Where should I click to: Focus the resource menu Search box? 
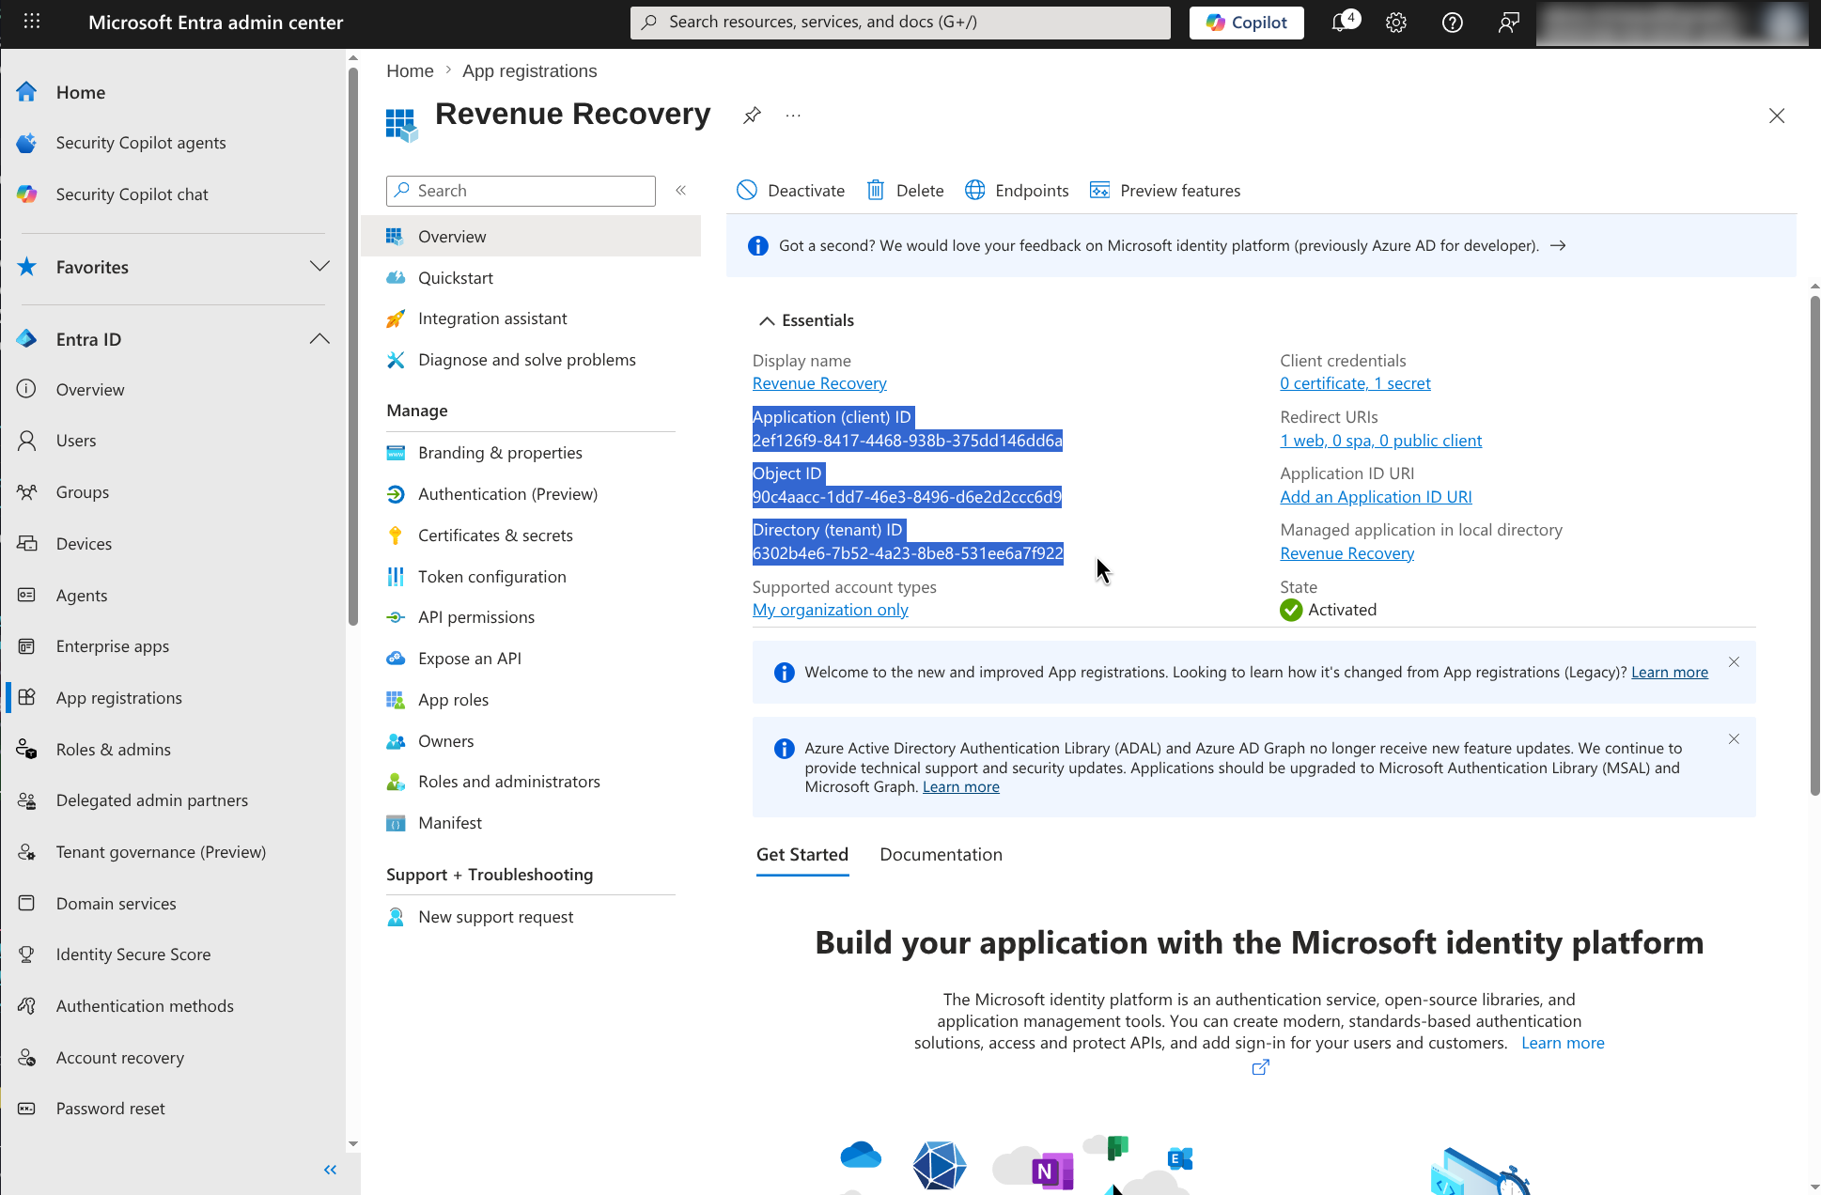click(521, 191)
